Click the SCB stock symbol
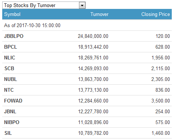This screenshot has height=140, width=174. point(9,68)
